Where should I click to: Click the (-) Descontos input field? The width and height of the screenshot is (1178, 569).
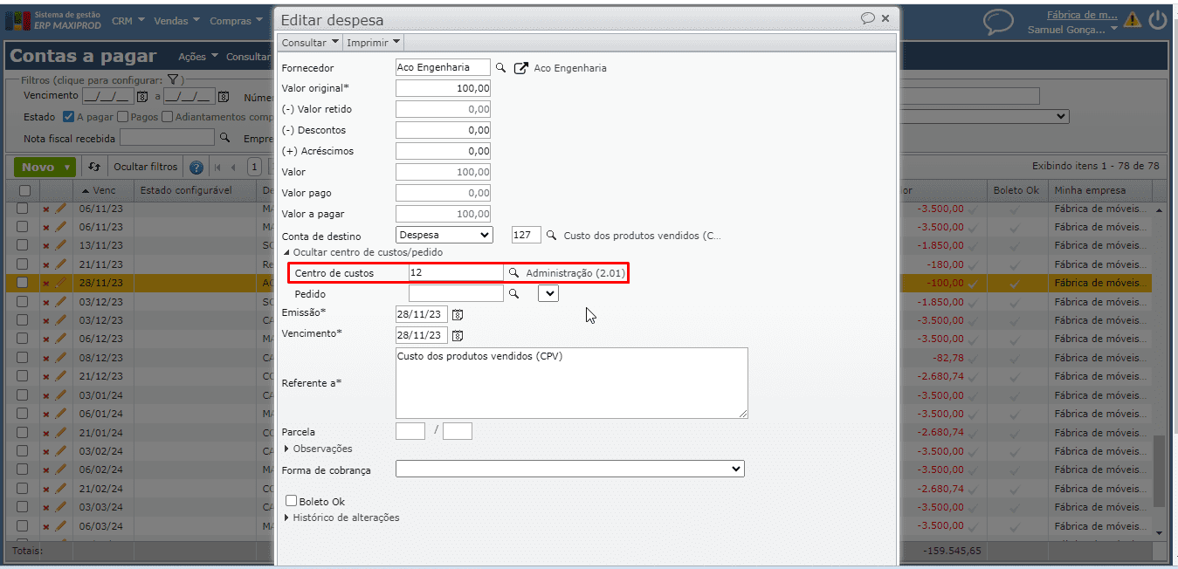tap(444, 130)
